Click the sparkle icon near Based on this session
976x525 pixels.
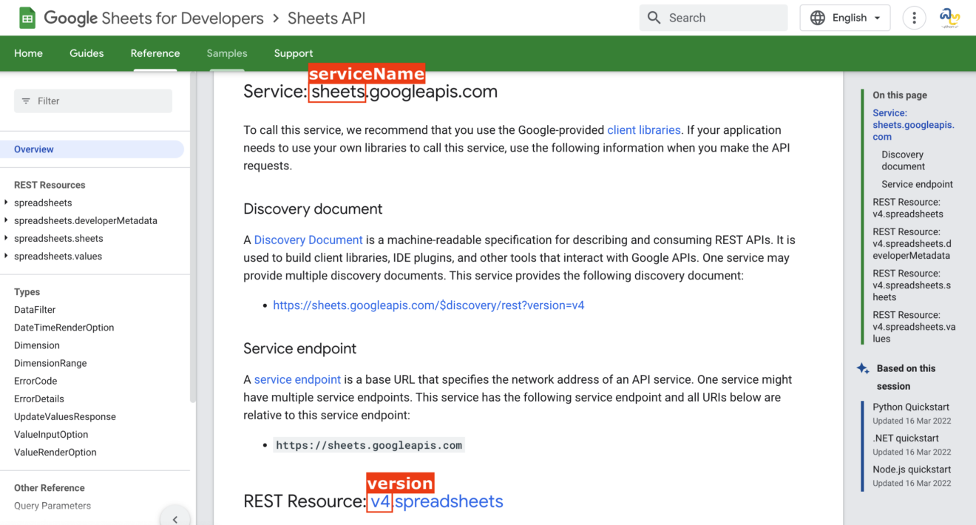coord(864,367)
